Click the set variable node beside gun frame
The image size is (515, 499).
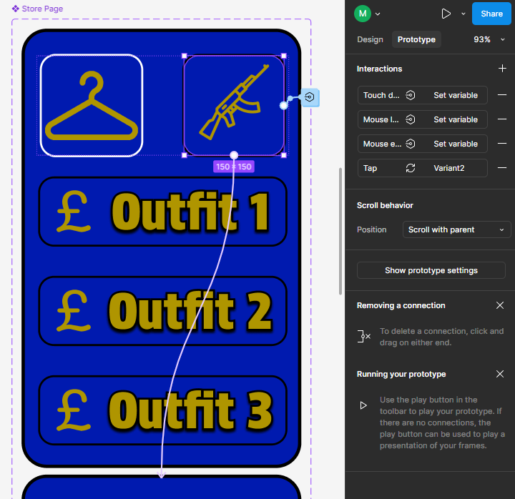coord(310,97)
